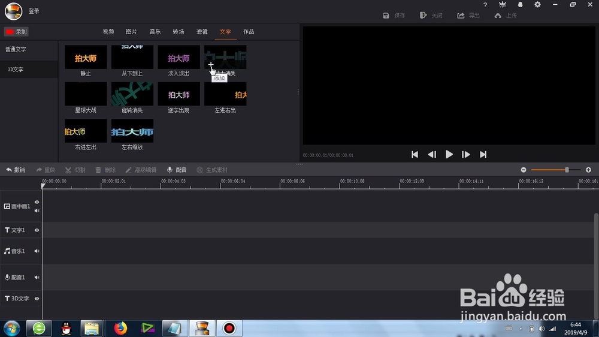Step forward one frame in preview
The height and width of the screenshot is (337, 599).
[465, 155]
